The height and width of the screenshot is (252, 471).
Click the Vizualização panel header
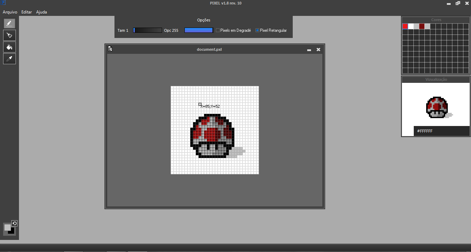click(x=436, y=80)
